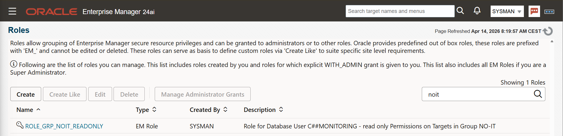Click the role description starting 'Role for Database User'
The width and height of the screenshot is (563, 136).
pyautogui.click(x=370, y=126)
